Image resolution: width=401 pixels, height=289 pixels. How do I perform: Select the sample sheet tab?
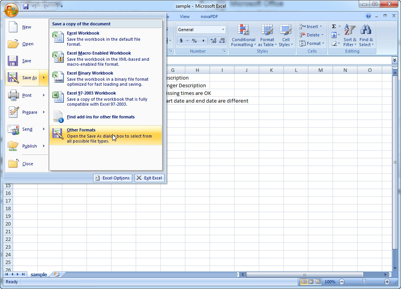[x=39, y=274]
